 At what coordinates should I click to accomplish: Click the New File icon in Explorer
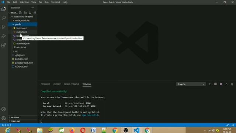click(x=20, y=13)
